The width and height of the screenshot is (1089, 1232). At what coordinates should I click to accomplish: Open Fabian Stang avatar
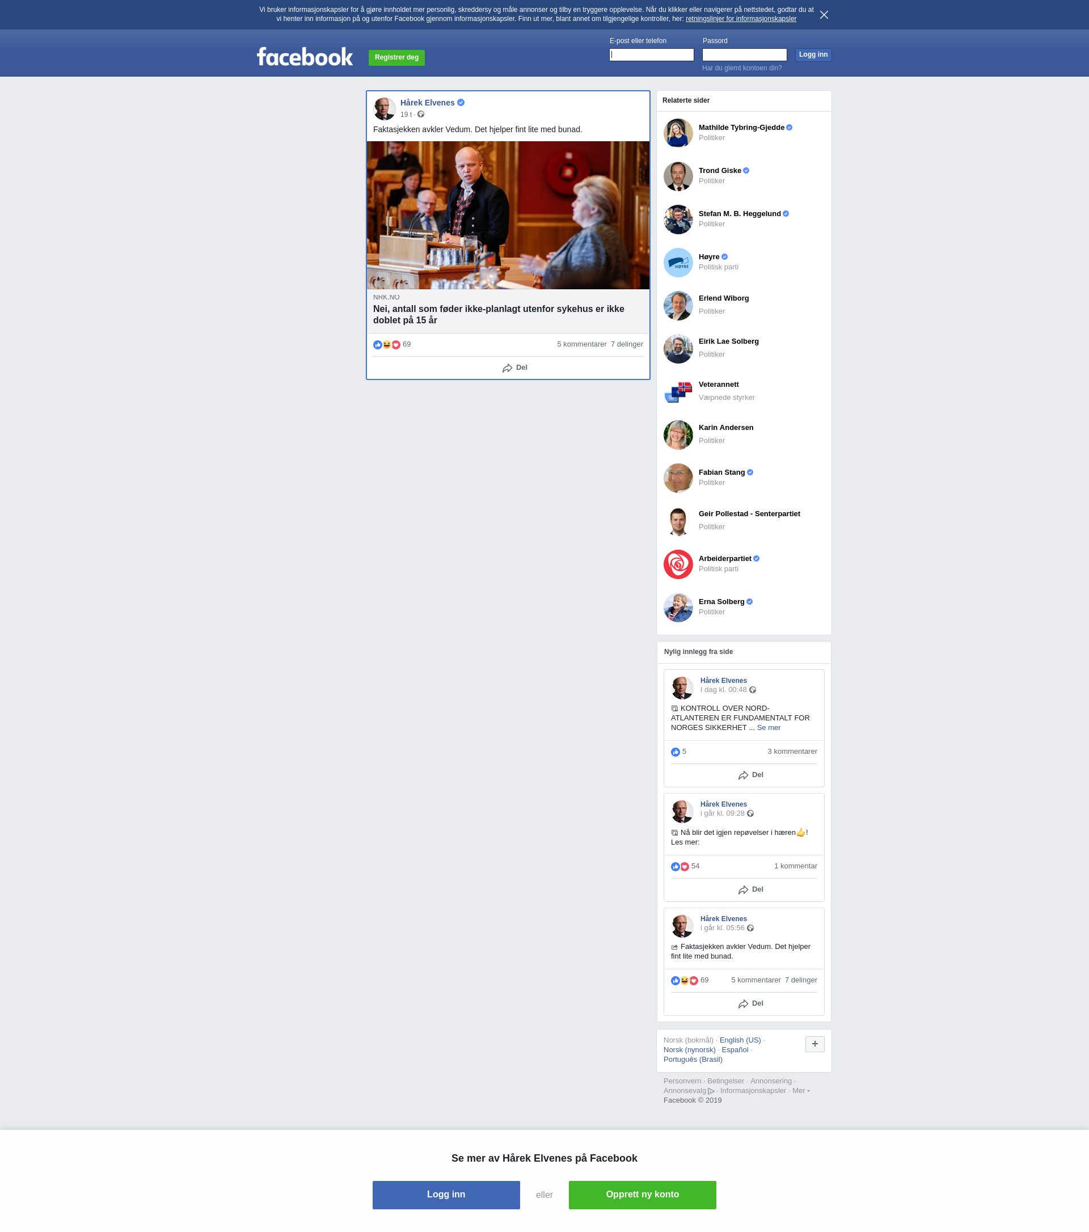678,478
